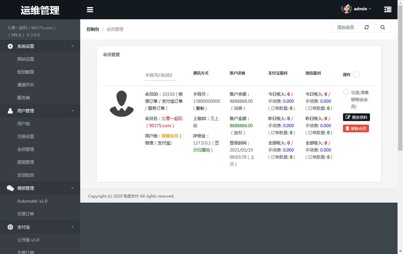Screen dimensions: 403x254
Task: Select 会员管理 in the sidebar menu
Action: tap(25, 149)
